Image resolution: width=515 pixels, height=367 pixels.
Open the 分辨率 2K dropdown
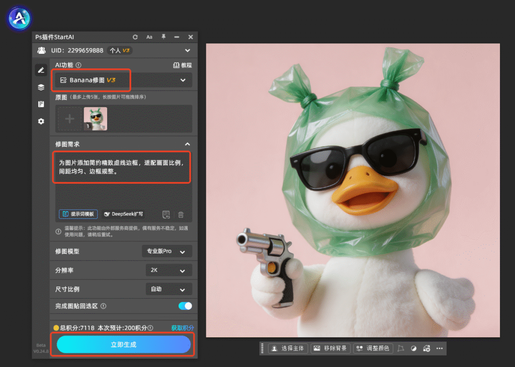point(169,270)
